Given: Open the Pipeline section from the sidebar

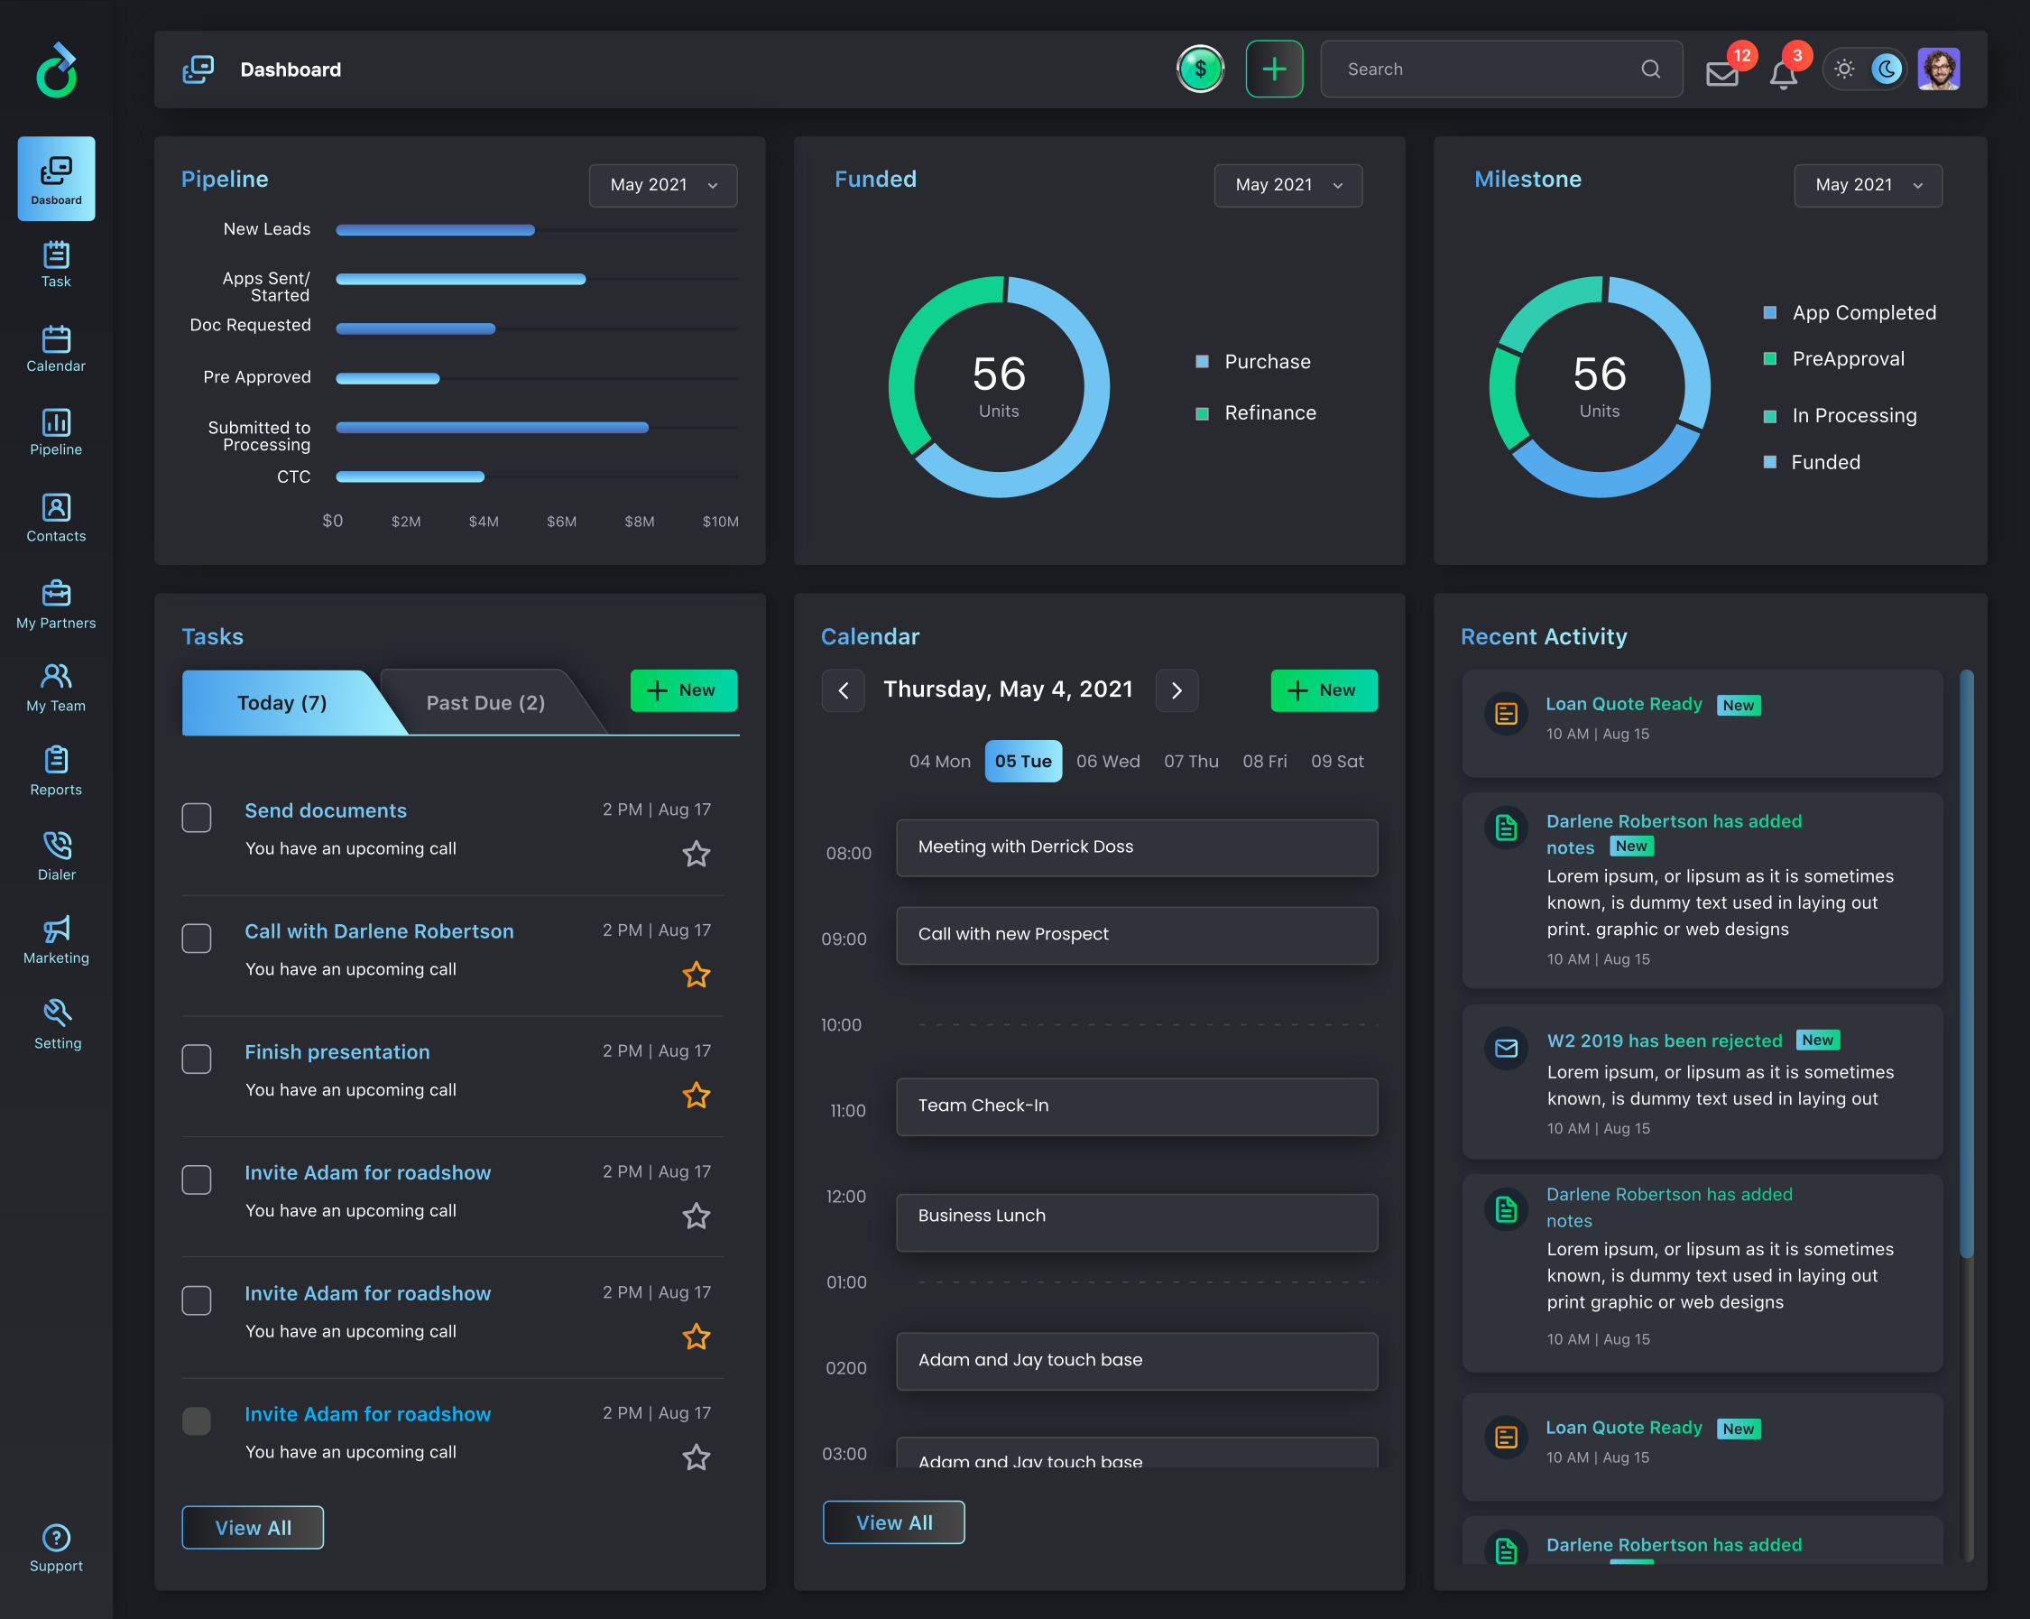Looking at the screenshot, I should point(56,432).
